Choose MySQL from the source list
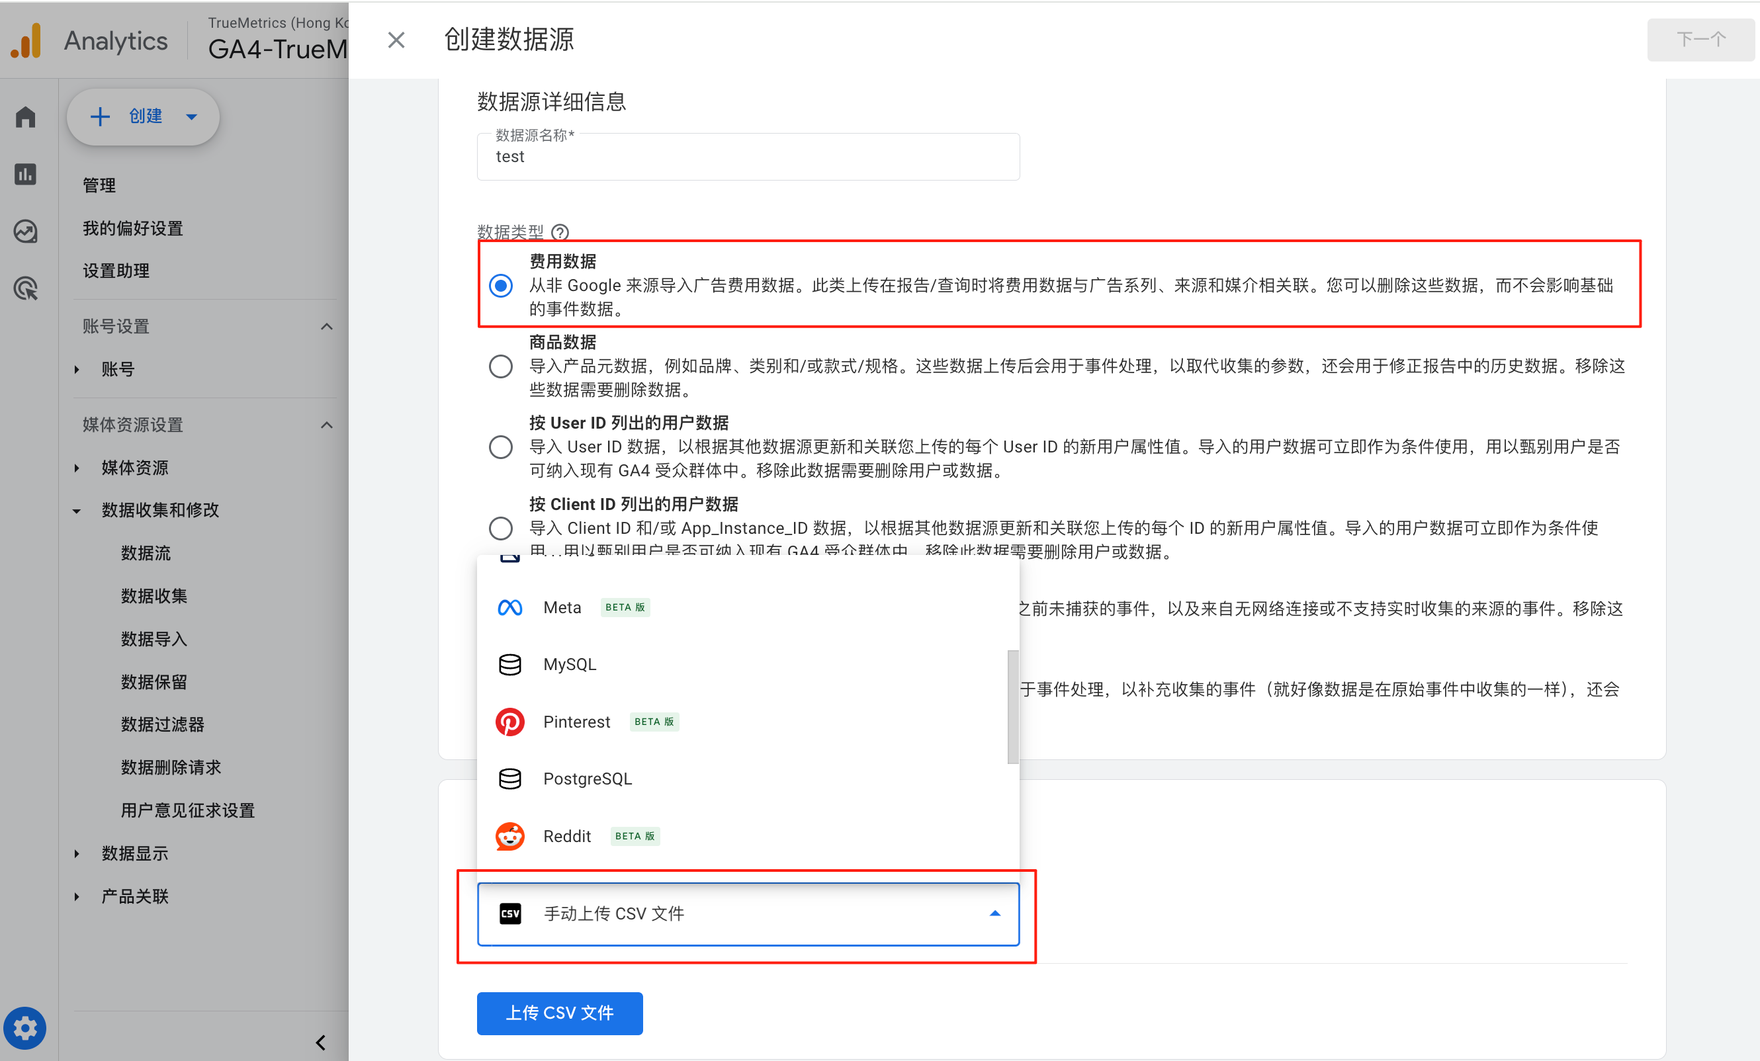This screenshot has width=1760, height=1061. 569,665
